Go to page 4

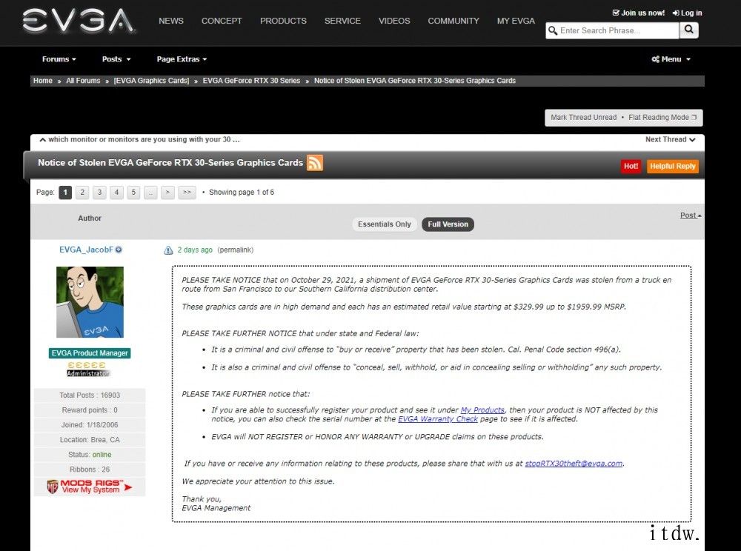116,193
